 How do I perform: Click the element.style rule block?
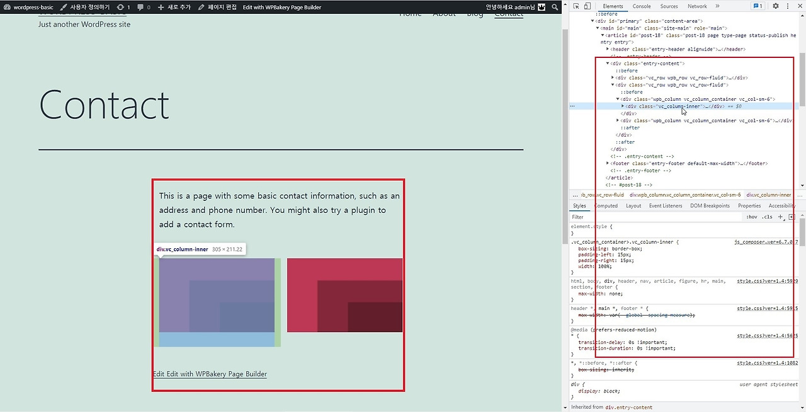click(684, 229)
